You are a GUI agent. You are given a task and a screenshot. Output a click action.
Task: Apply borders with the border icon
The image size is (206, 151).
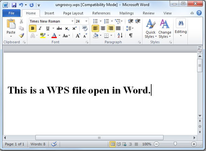click(x=106, y=35)
